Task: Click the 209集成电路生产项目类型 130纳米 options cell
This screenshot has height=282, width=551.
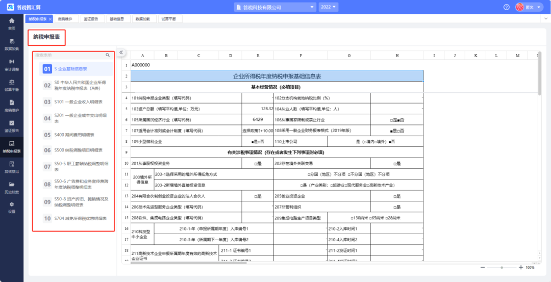Action: click(375, 218)
